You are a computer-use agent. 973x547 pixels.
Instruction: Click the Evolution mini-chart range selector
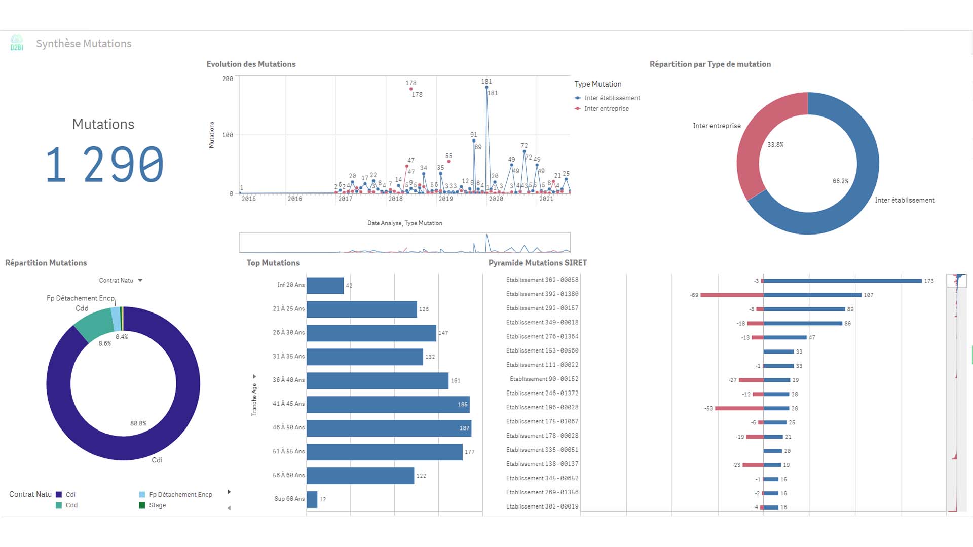pyautogui.click(x=404, y=243)
